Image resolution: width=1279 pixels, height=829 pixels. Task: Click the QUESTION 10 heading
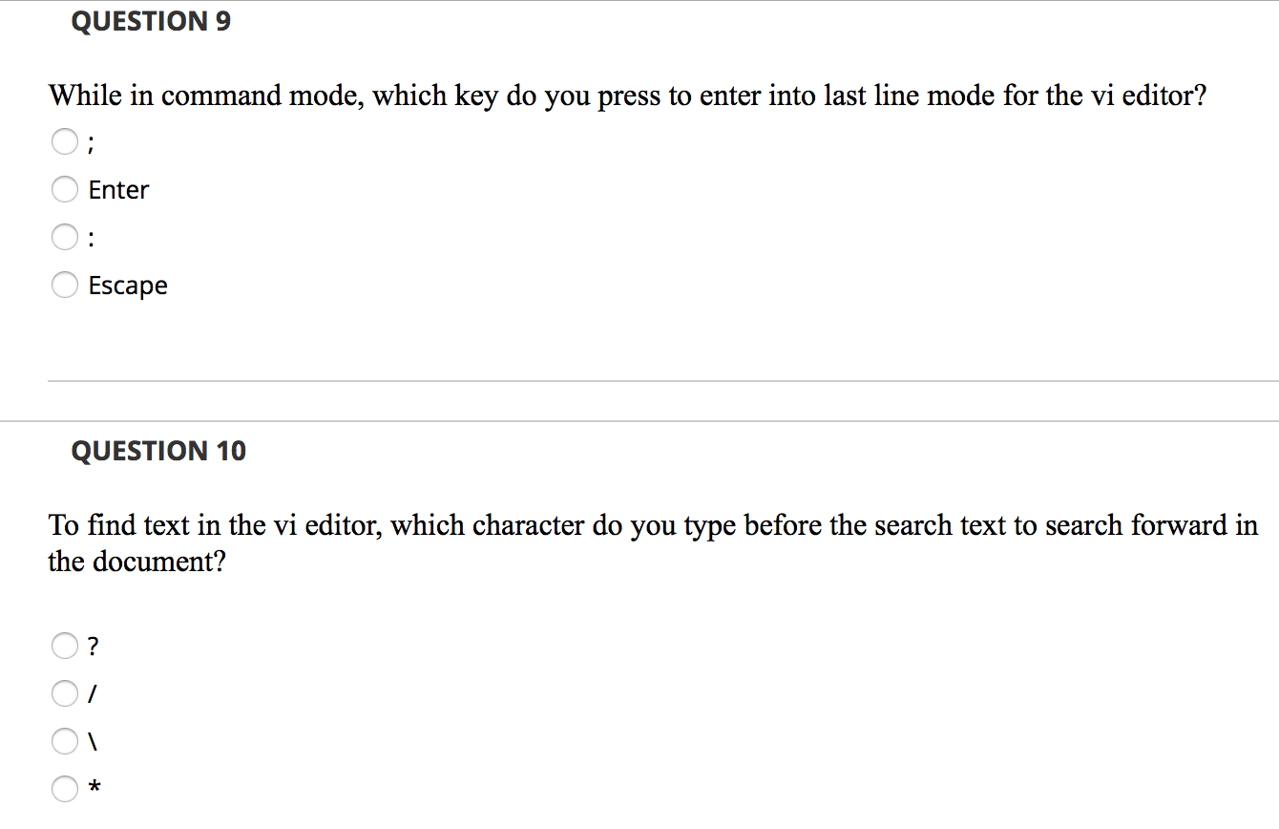pos(159,450)
